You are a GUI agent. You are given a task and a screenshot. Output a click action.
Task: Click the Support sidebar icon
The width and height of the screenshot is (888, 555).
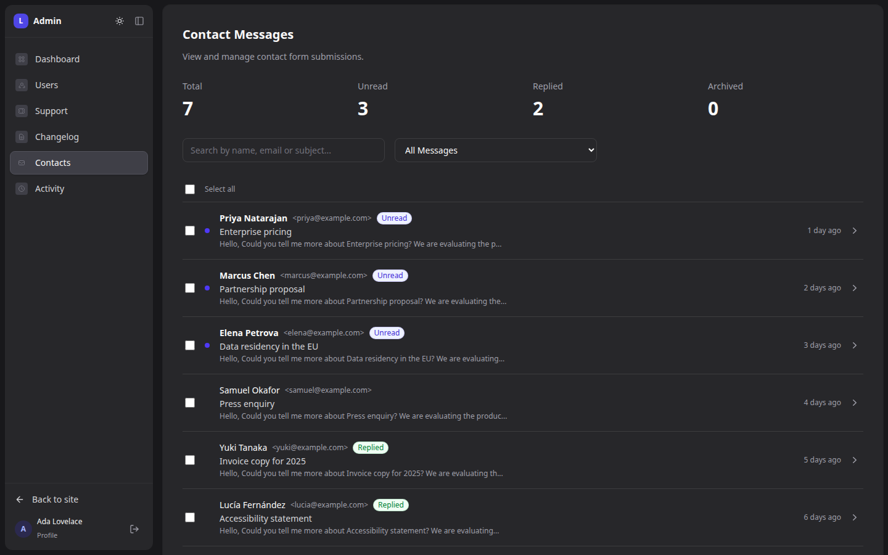tap(22, 111)
